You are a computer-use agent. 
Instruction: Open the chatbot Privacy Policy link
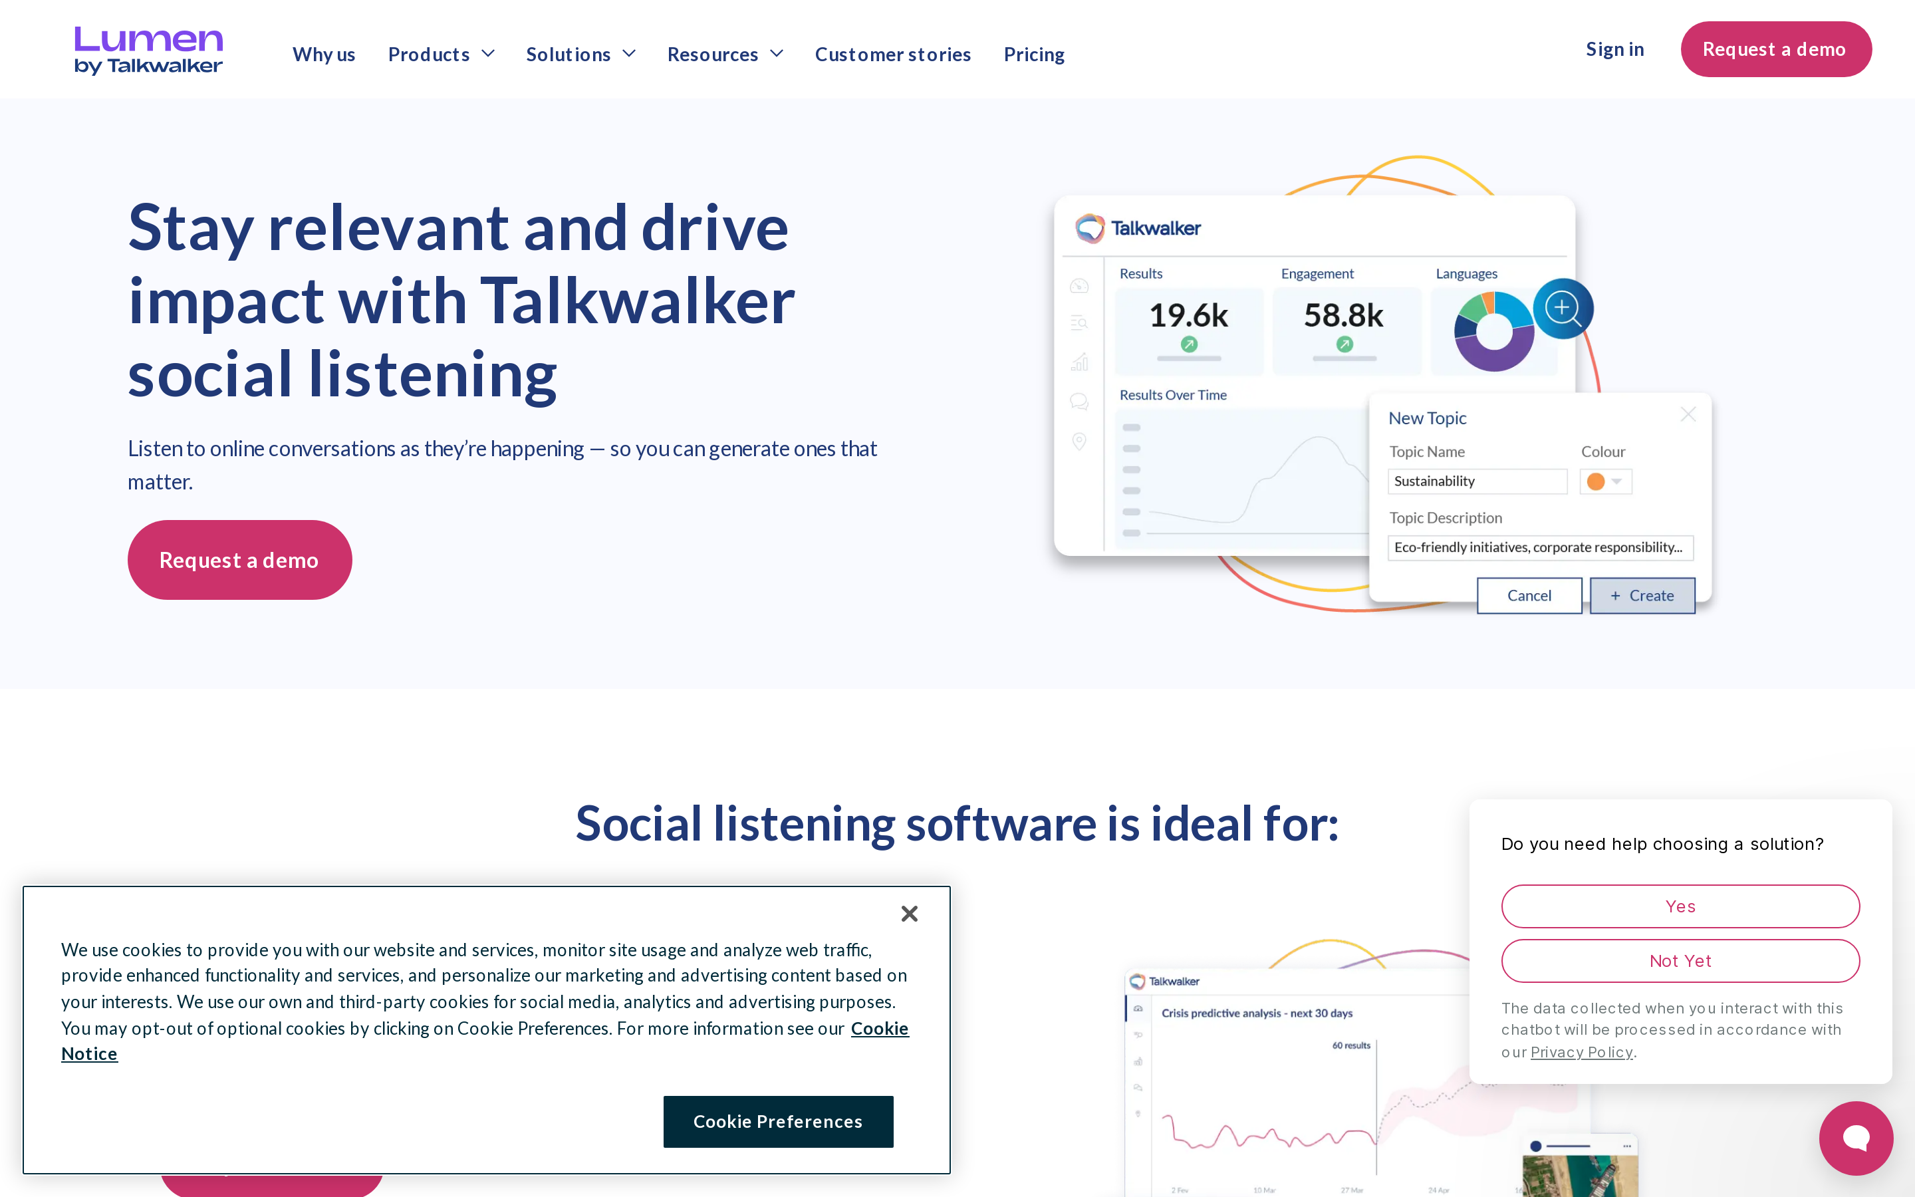click(x=1581, y=1051)
